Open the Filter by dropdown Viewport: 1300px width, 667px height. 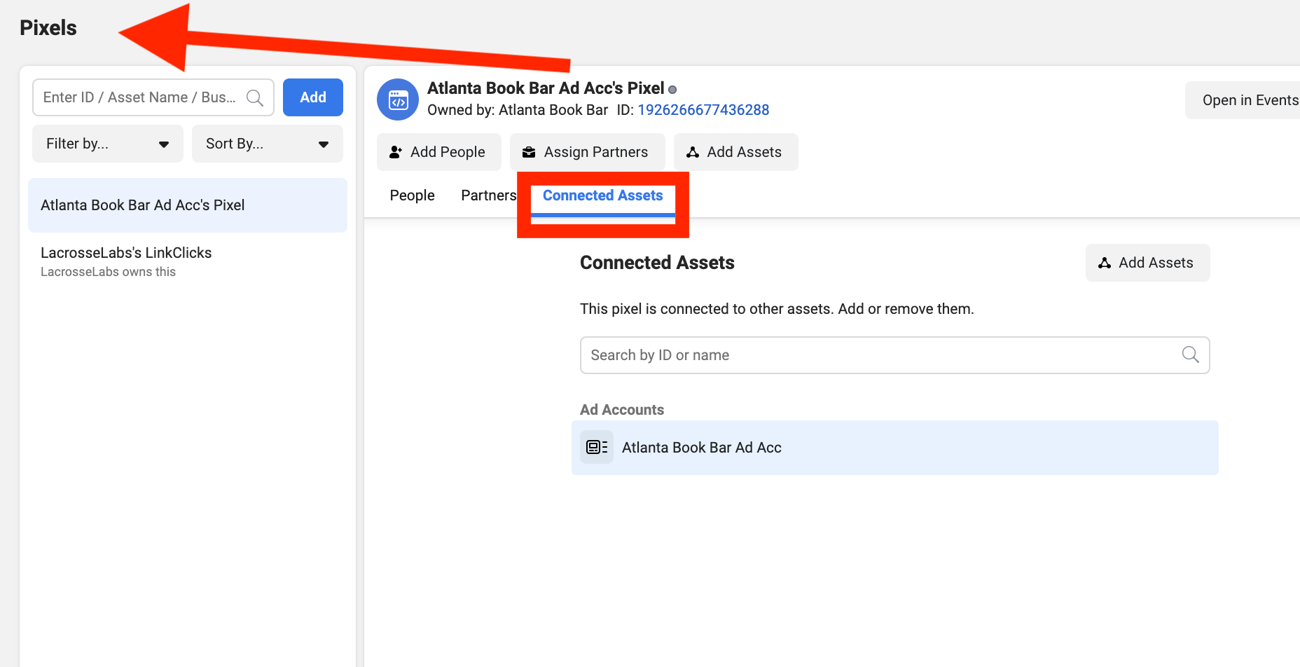(x=108, y=144)
